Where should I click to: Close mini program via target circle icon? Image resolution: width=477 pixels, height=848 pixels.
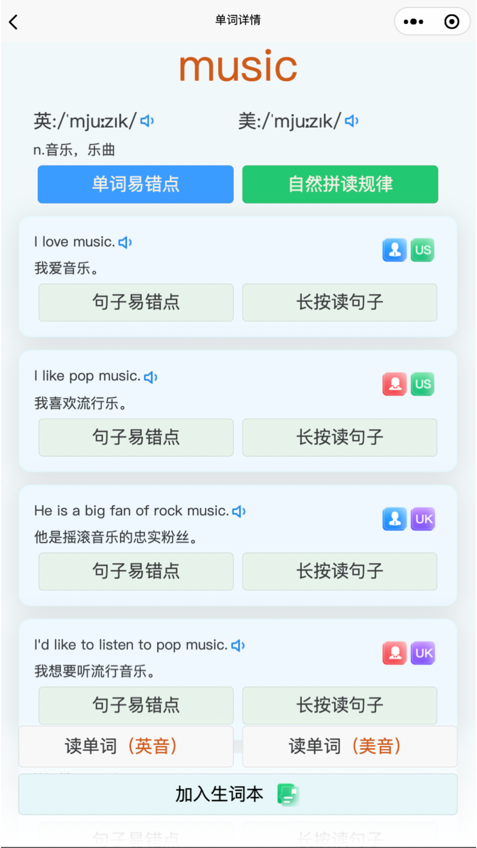tap(451, 22)
